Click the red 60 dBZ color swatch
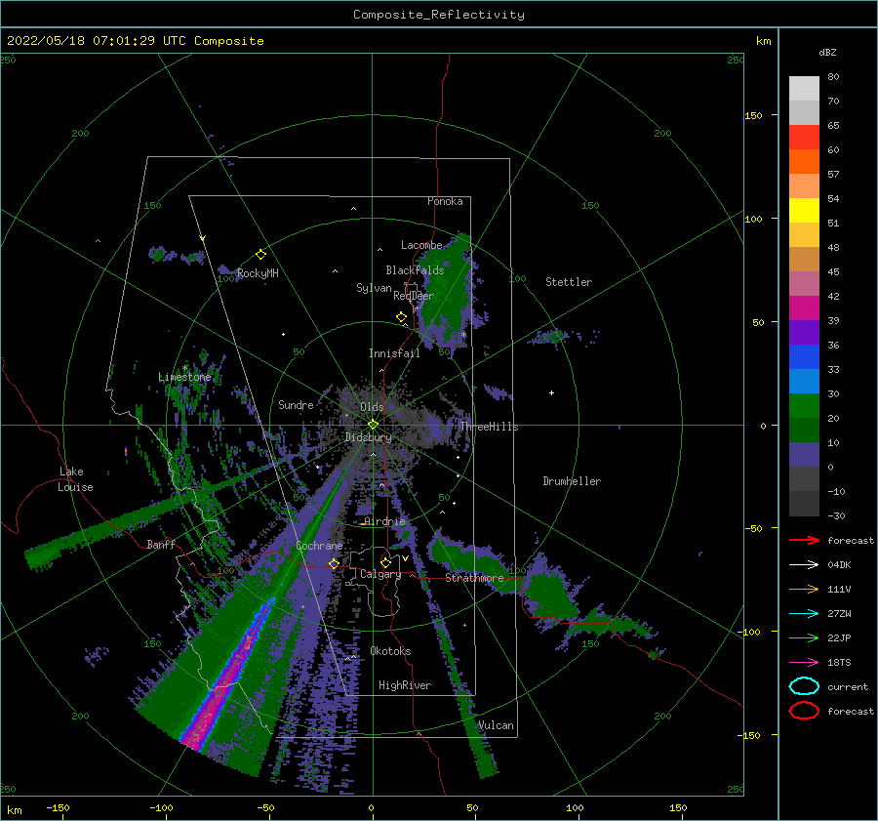The image size is (878, 821). coord(804,138)
